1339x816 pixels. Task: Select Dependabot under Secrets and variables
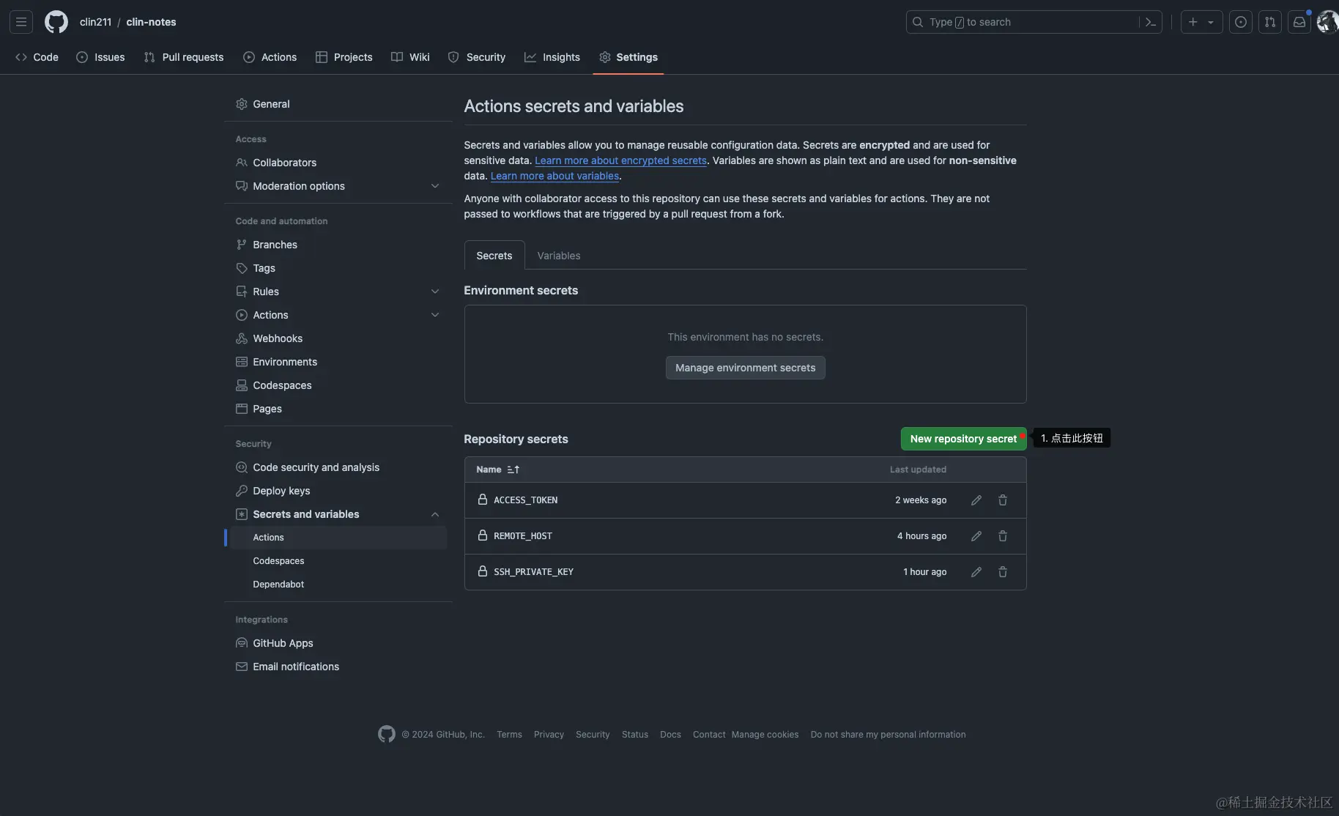tap(338, 585)
